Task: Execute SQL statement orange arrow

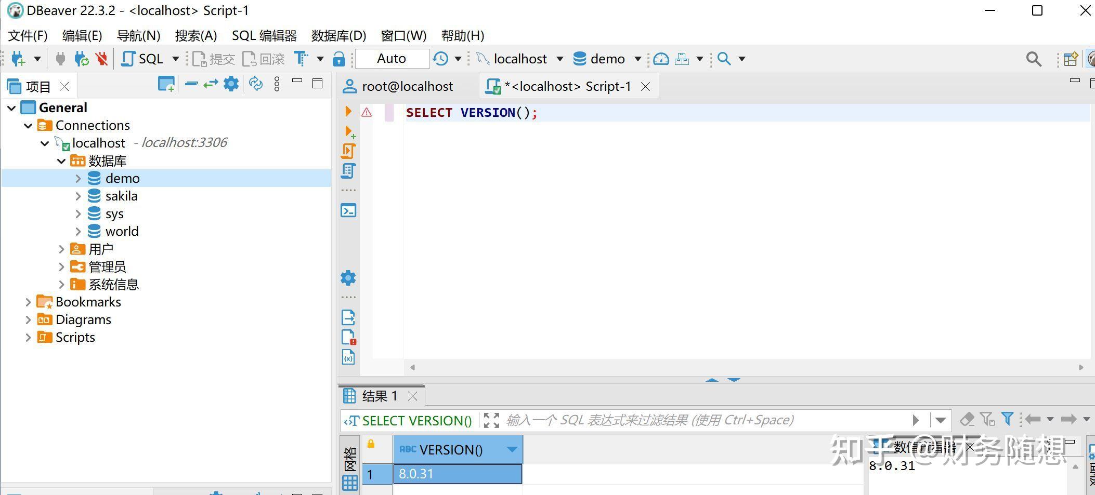Action: [x=348, y=111]
